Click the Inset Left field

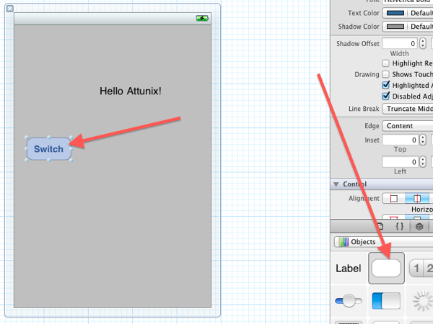pyautogui.click(x=400, y=162)
